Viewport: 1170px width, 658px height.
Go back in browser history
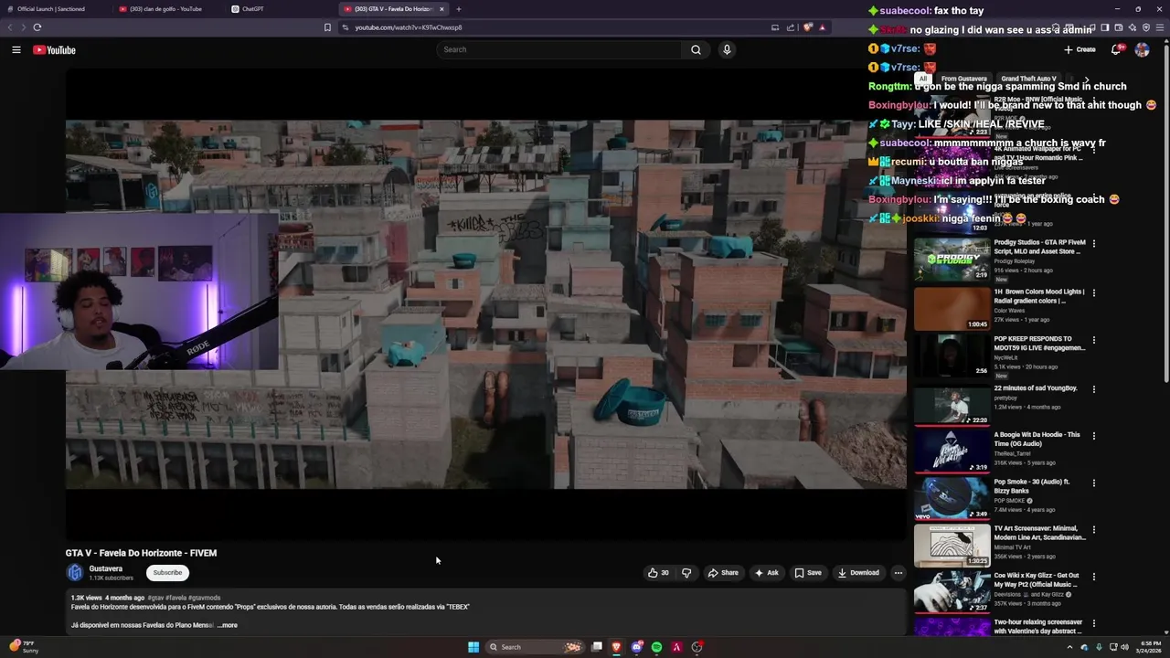11,27
